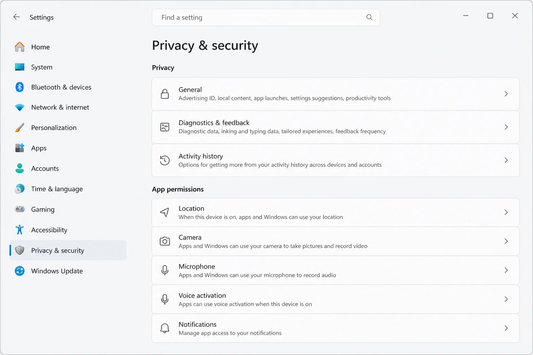Click the Accounts person icon
Screen dimensions: 533x355
point(20,168)
